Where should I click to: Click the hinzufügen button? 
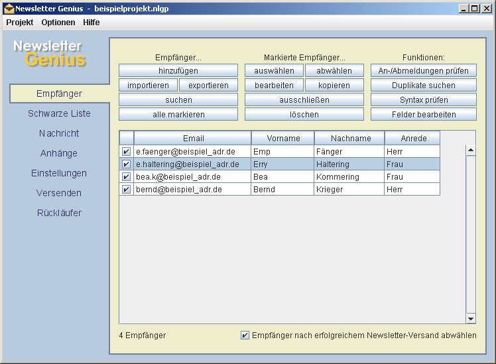178,70
